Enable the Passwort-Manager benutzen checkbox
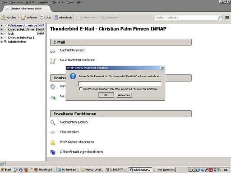The width and height of the screenshot is (231, 173). pyautogui.click(x=81, y=89)
